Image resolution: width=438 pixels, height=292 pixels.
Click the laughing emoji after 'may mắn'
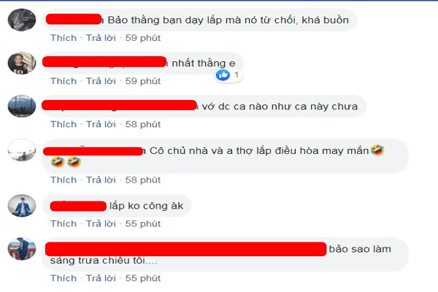pyautogui.click(x=377, y=150)
